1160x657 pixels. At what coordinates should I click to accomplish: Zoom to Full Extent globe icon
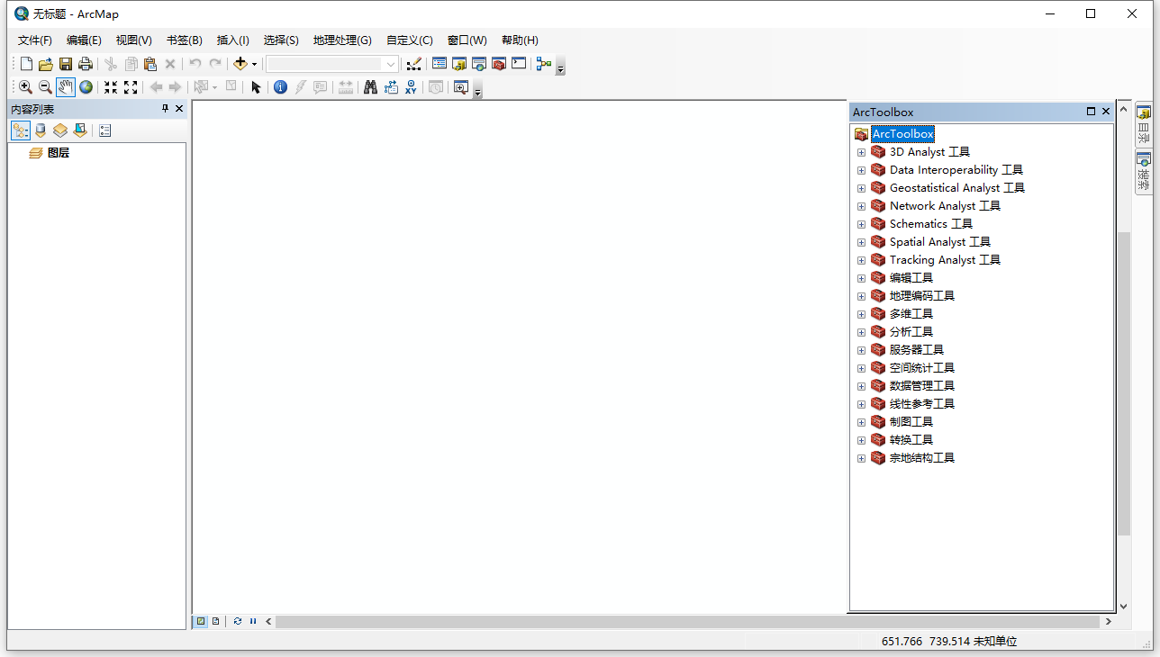point(86,87)
